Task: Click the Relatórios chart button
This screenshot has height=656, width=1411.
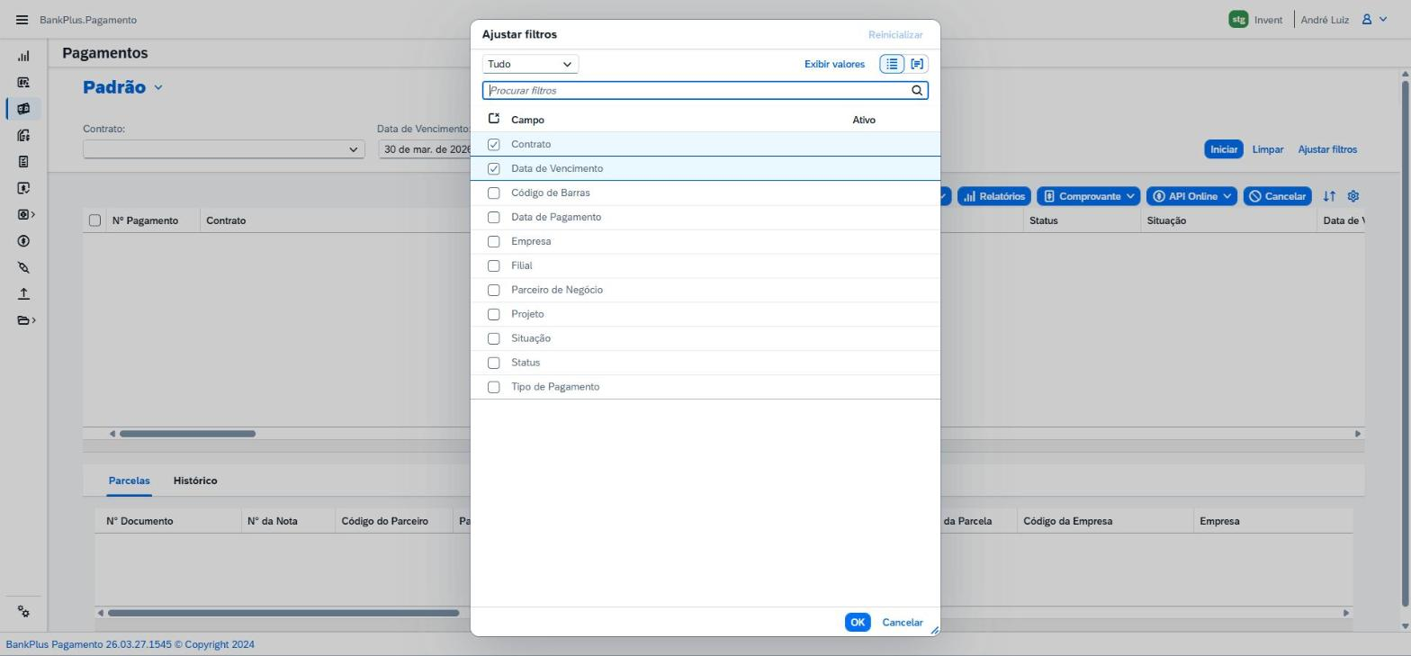Action: (x=993, y=196)
